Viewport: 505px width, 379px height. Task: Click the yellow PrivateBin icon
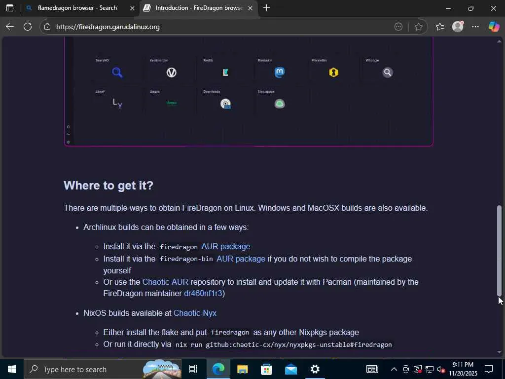(334, 72)
